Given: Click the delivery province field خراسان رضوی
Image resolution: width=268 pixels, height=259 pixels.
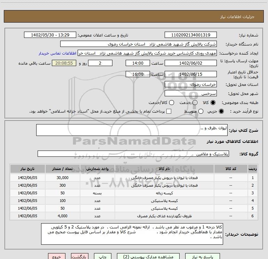Looking at the screenshot, I should click(x=191, y=84).
